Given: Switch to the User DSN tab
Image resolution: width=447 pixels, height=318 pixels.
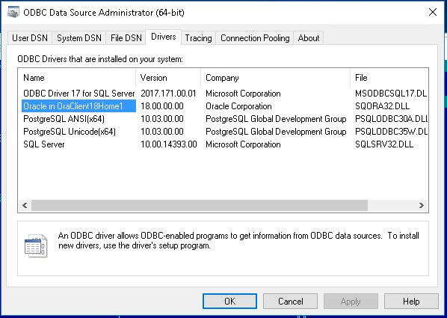Looking at the screenshot, I should pyautogui.click(x=30, y=38).
